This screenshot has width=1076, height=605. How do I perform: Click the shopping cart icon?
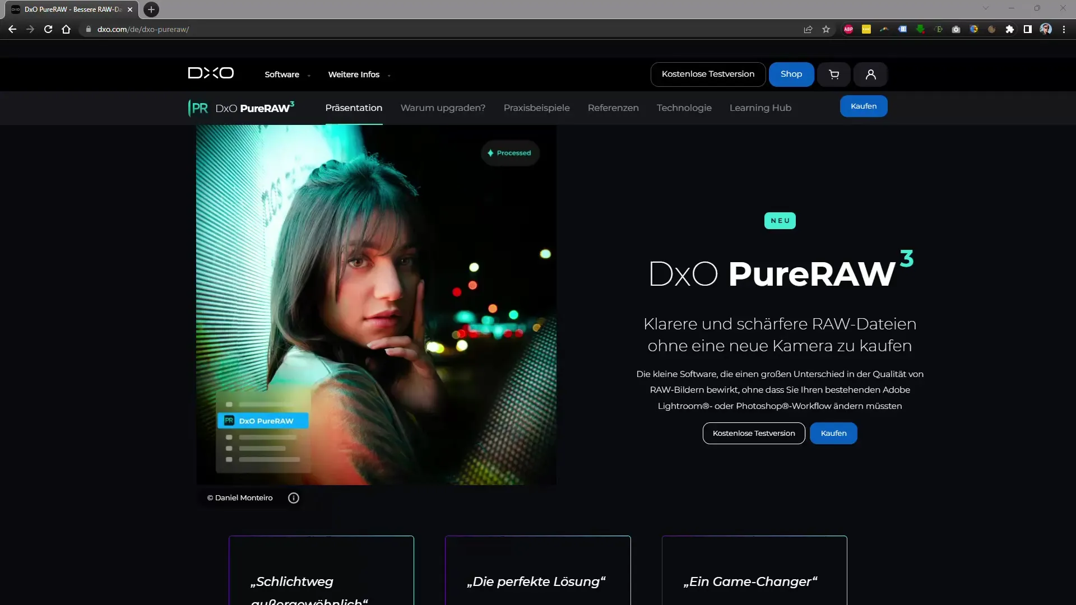(x=833, y=74)
